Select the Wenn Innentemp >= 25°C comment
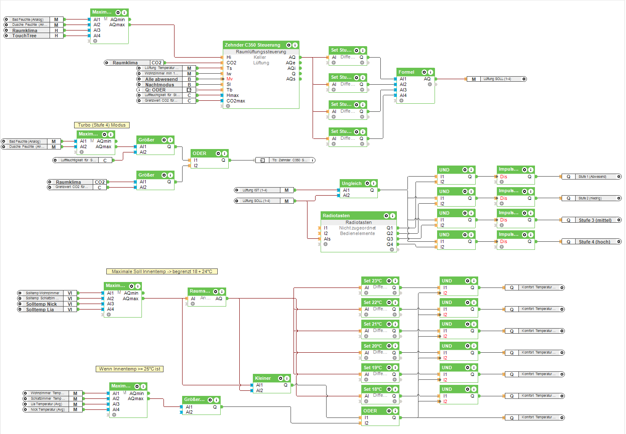This screenshot has height=434, width=626. coord(130,369)
